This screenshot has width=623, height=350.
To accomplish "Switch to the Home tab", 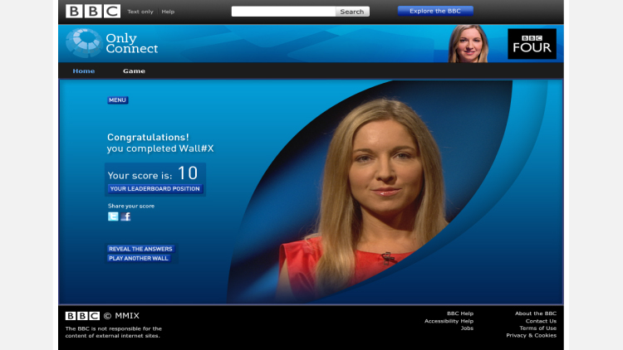I will [84, 71].
